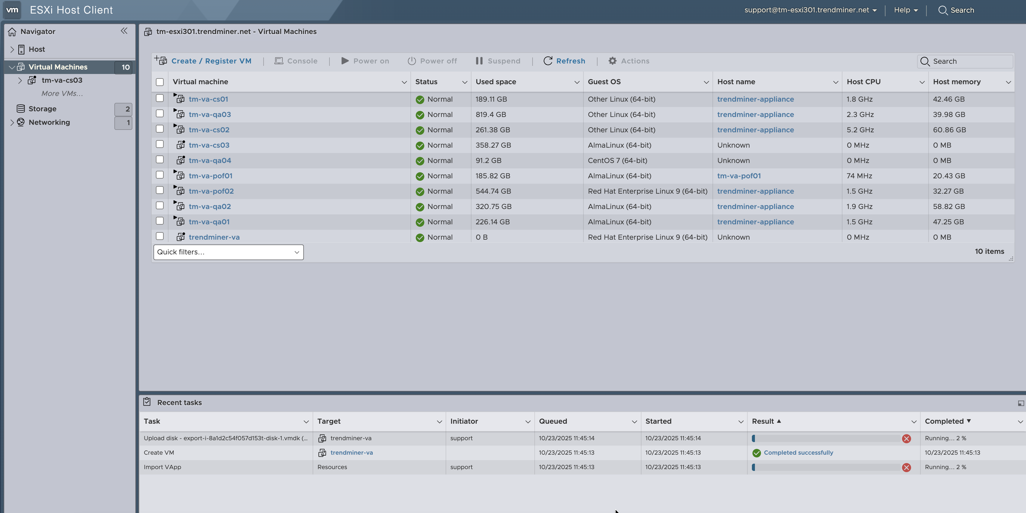Viewport: 1026px width, 513px height.
Task: Click the Create / Register VM icon
Action: click(161, 60)
